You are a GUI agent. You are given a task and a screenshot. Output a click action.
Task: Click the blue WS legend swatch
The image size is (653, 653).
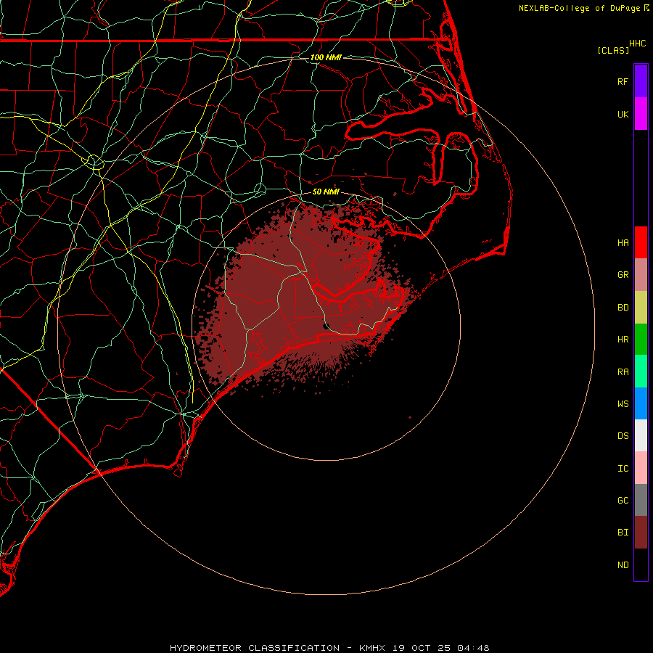tap(641, 403)
